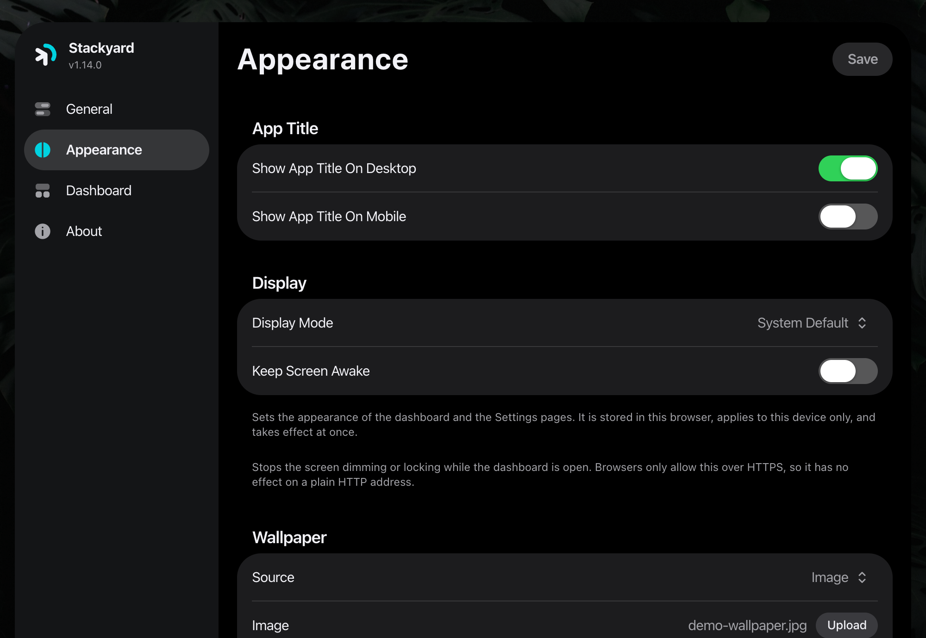
Task: Open the wallpaper Source dropdown
Action: [839, 577]
